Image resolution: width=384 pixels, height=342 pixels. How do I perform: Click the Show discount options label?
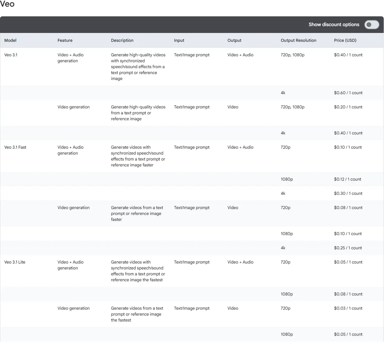pos(334,25)
